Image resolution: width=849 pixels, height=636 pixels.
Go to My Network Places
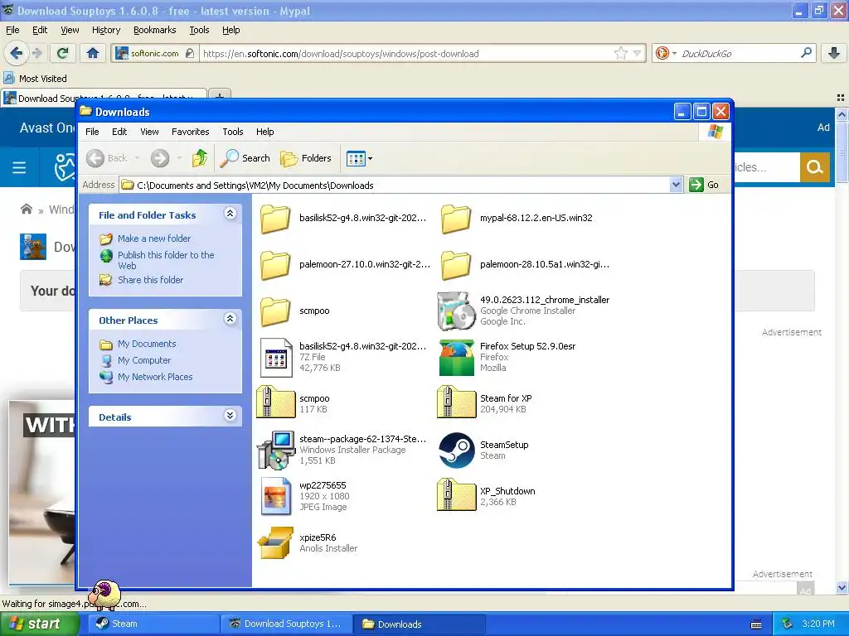155,377
